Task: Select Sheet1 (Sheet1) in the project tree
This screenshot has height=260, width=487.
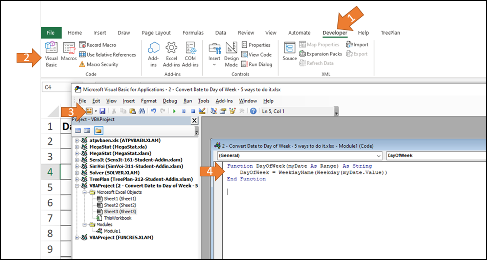Action: coord(120,198)
